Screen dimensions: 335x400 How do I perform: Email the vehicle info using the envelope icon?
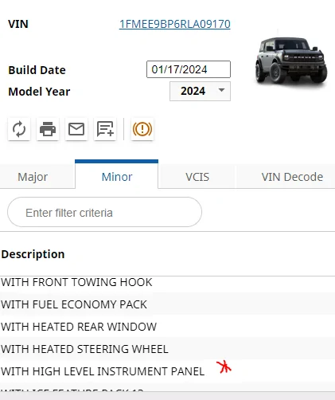76,129
